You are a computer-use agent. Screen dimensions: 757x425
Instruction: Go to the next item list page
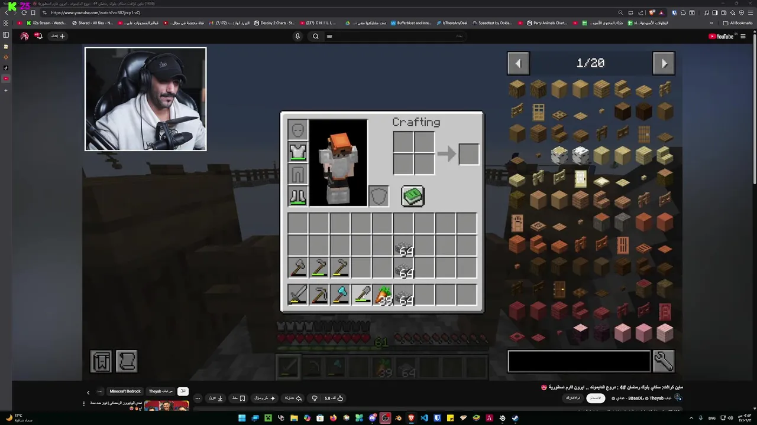pos(664,63)
